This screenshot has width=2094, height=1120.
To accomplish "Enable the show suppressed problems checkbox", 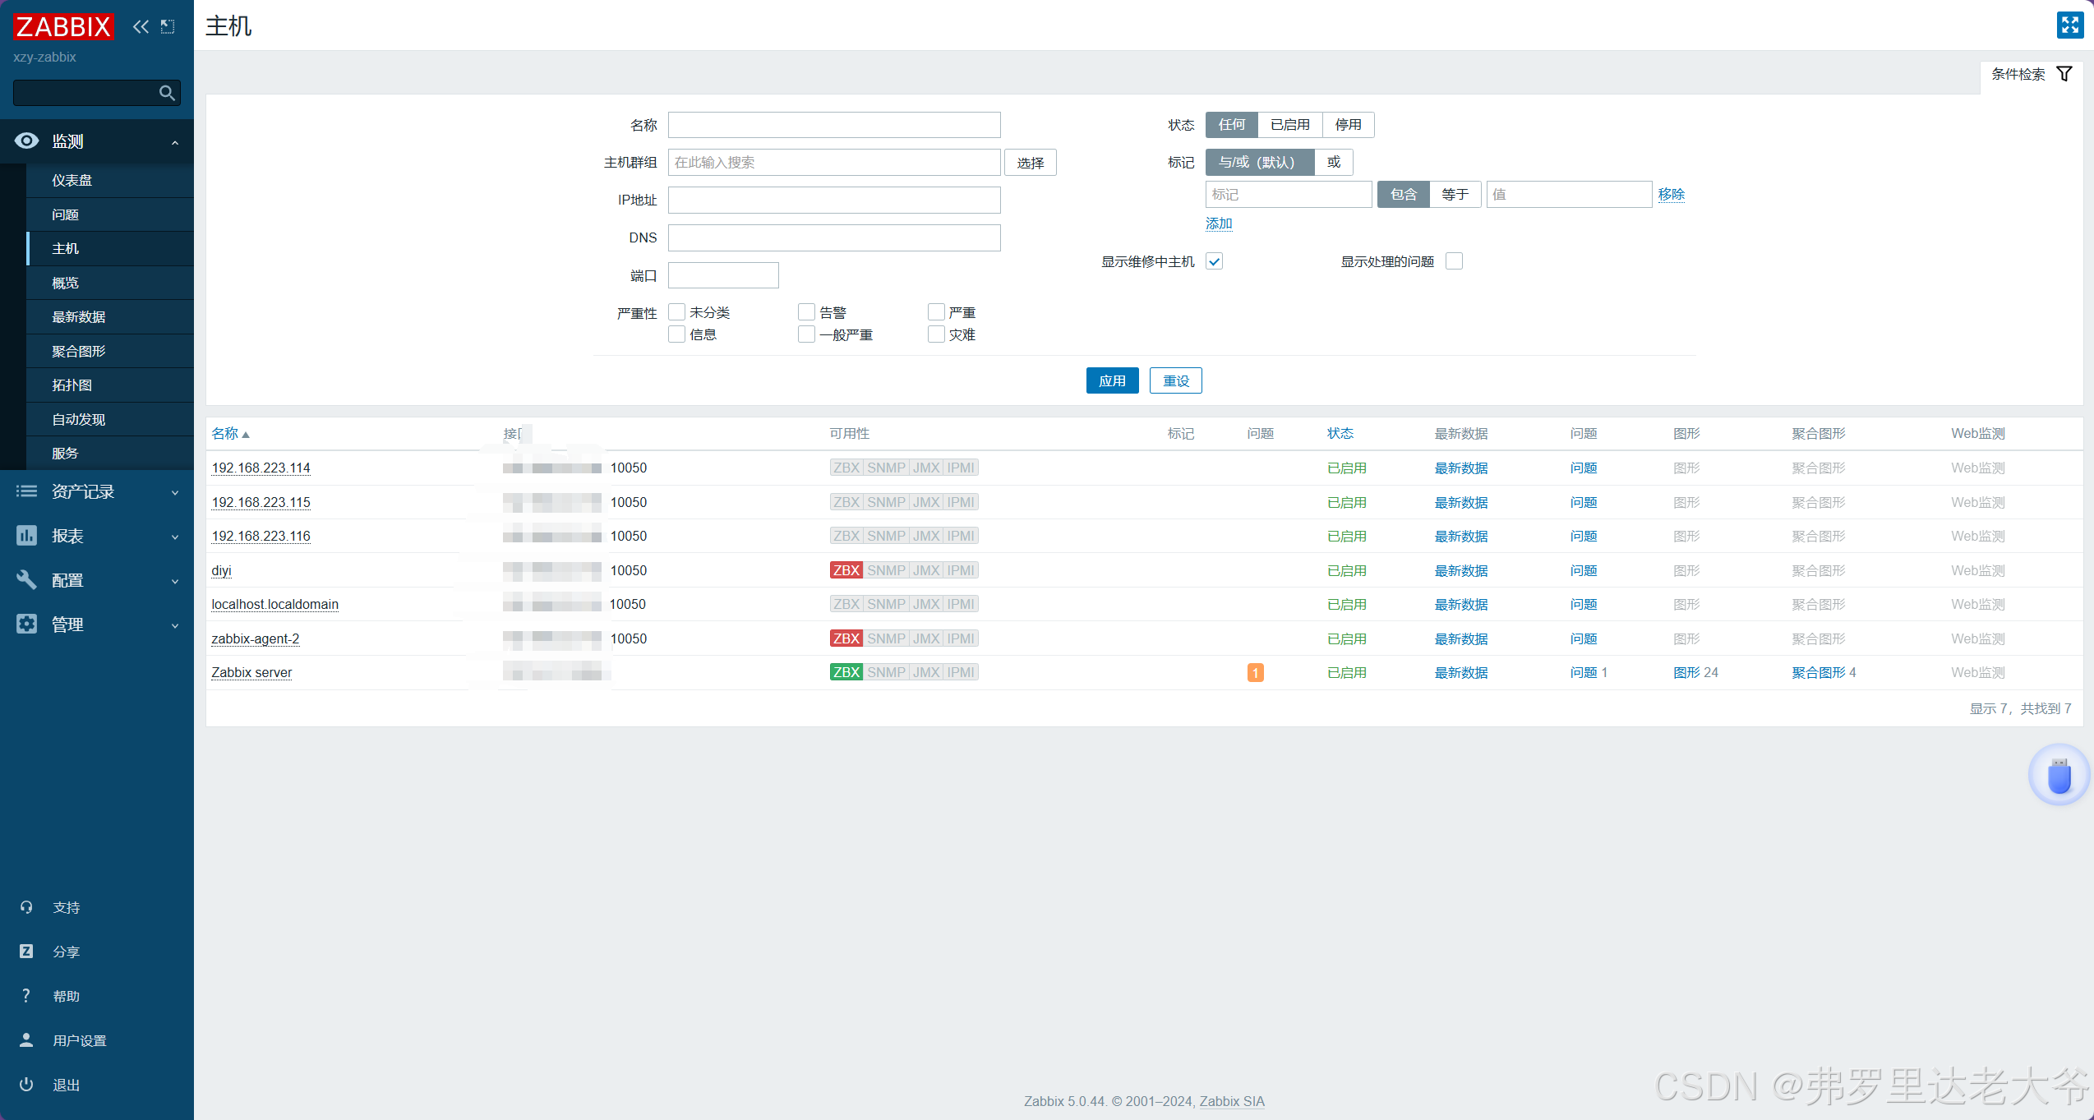I will pos(1454,261).
